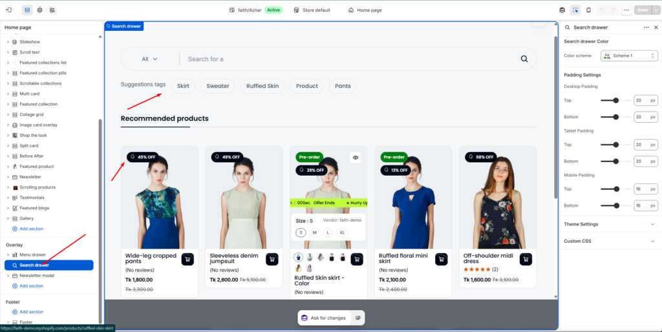The image size is (662, 332).
Task: Adjust Mobile Padding Top slider
Action: (x=616, y=189)
